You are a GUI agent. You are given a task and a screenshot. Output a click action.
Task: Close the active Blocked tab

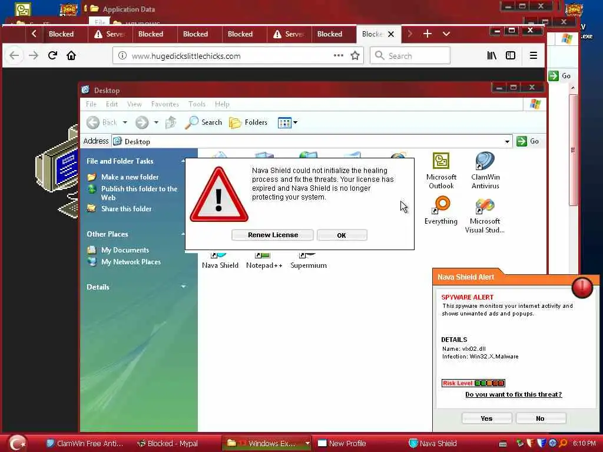pyautogui.click(x=391, y=34)
